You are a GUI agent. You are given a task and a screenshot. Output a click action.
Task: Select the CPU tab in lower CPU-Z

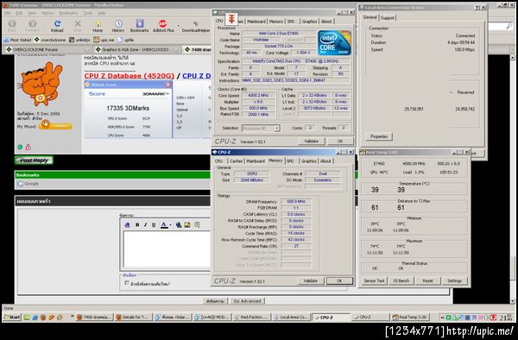tap(219, 161)
